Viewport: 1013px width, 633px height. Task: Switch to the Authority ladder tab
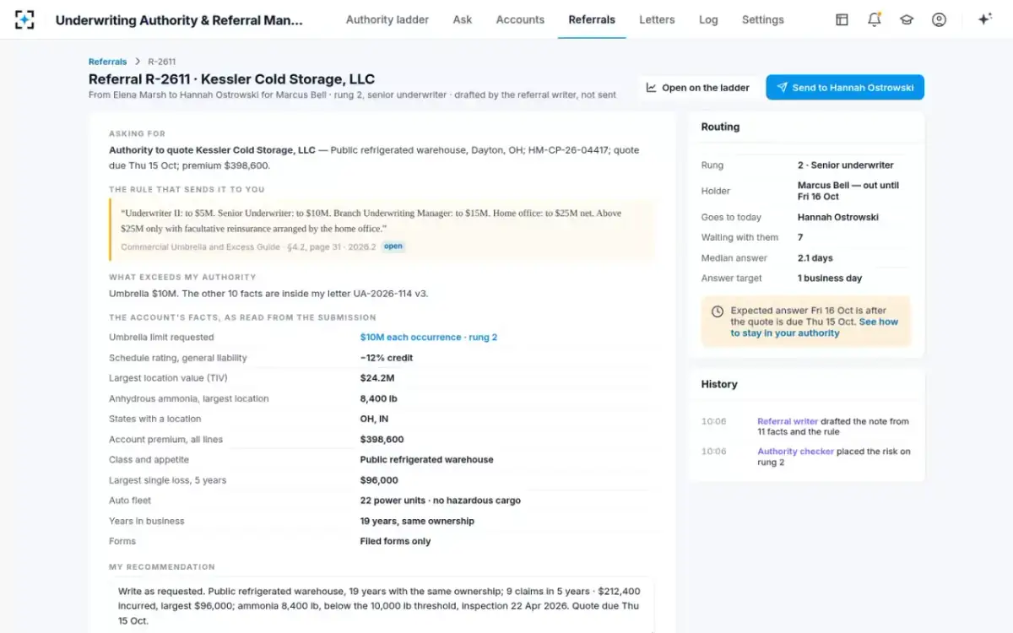pyautogui.click(x=387, y=19)
